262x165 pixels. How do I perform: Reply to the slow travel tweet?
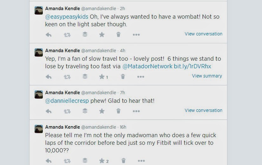point(49,77)
